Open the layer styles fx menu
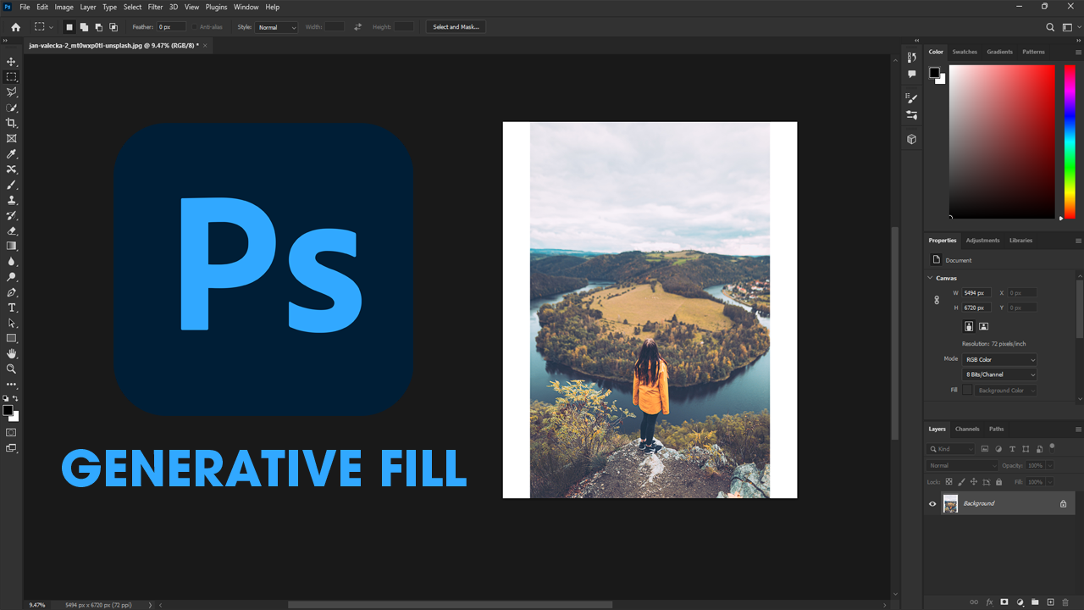1084x610 pixels. coord(989,602)
